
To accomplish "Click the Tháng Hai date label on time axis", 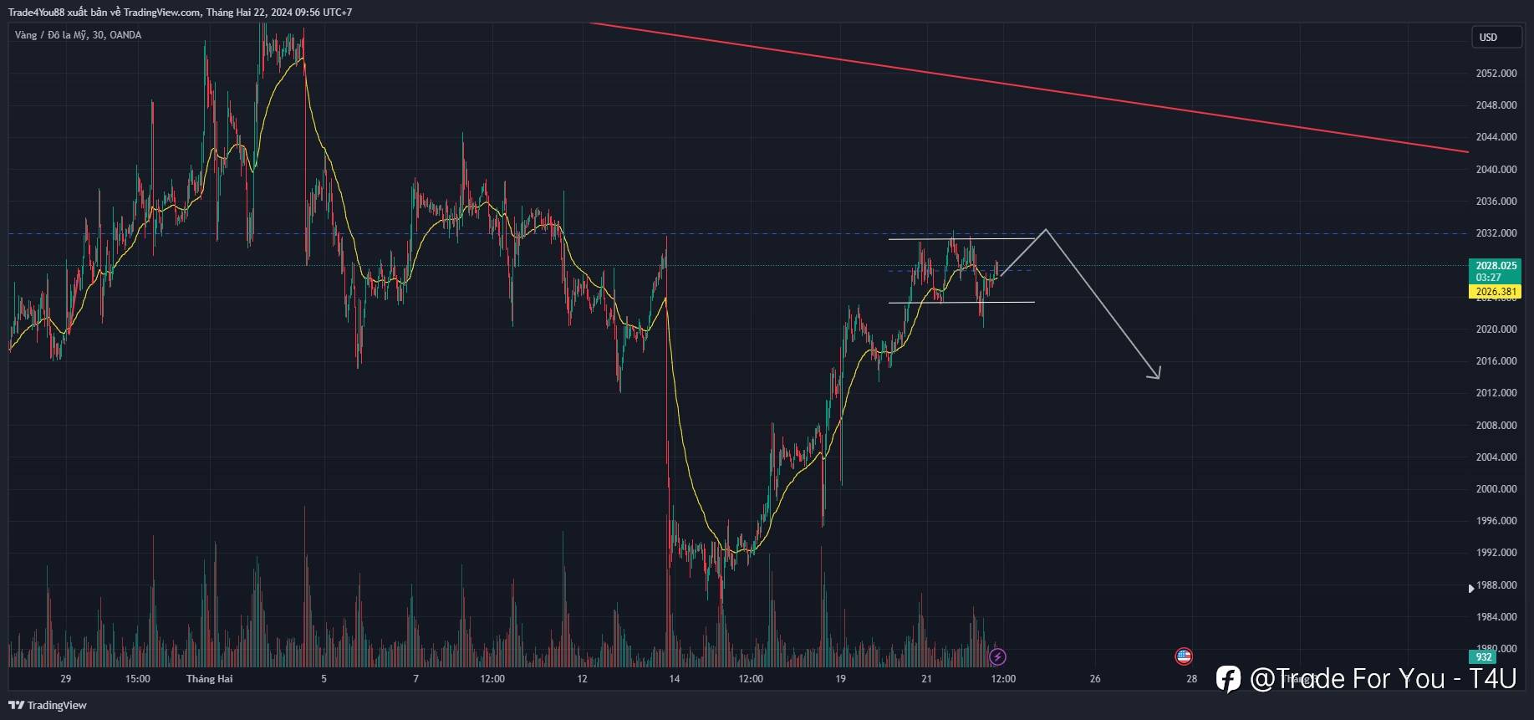I will click(x=209, y=679).
